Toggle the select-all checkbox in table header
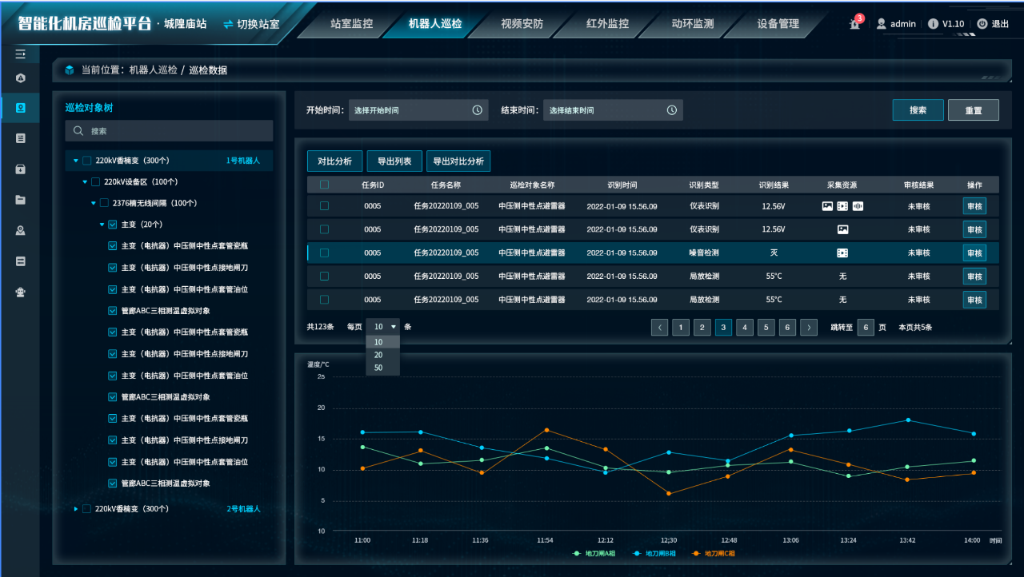This screenshot has width=1024, height=577. [324, 185]
